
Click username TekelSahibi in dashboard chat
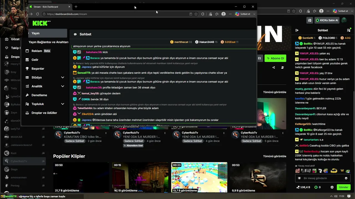(85, 108)
